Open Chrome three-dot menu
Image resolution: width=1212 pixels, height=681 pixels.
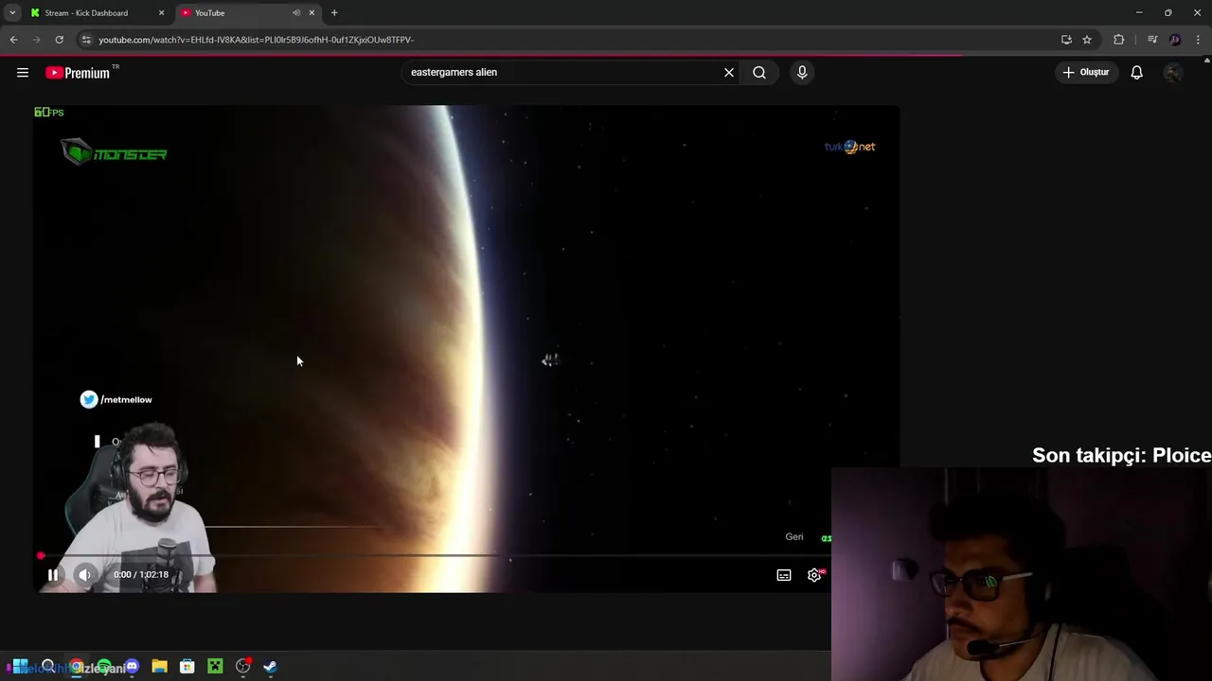click(x=1199, y=40)
